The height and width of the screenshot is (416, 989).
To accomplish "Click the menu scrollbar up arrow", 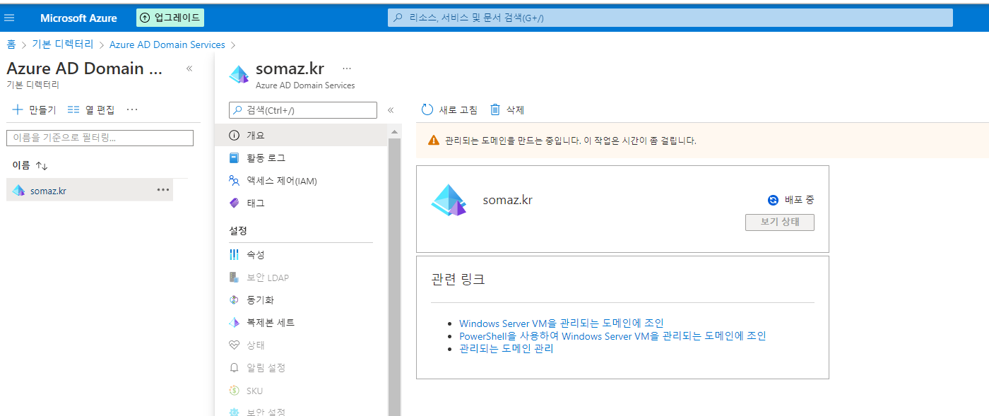I will tap(394, 131).
